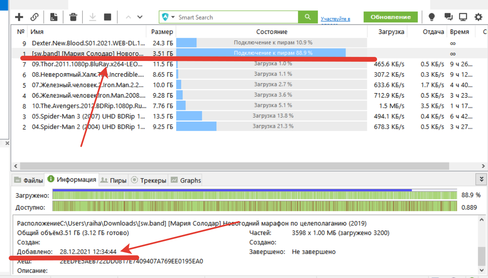Open the search provider dropdown arrow
The width and height of the screenshot is (488, 278).
[x=173, y=17]
